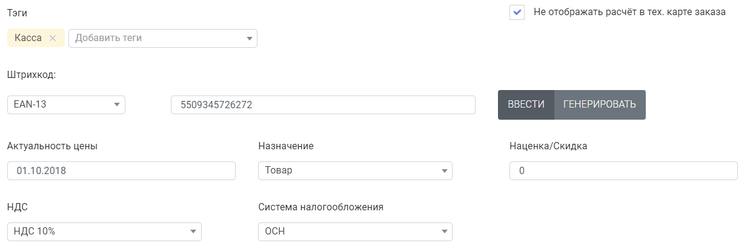
Task: Click the ГЕНЕРИРОВАТЬ barcode button
Action: click(600, 105)
